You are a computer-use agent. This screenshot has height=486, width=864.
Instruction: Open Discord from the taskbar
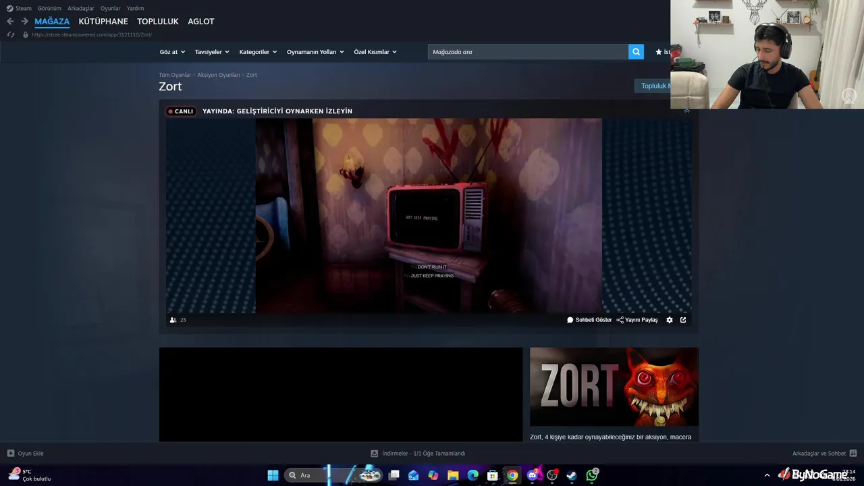532,475
